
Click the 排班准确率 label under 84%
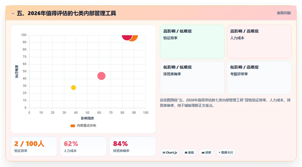[x=121, y=151]
